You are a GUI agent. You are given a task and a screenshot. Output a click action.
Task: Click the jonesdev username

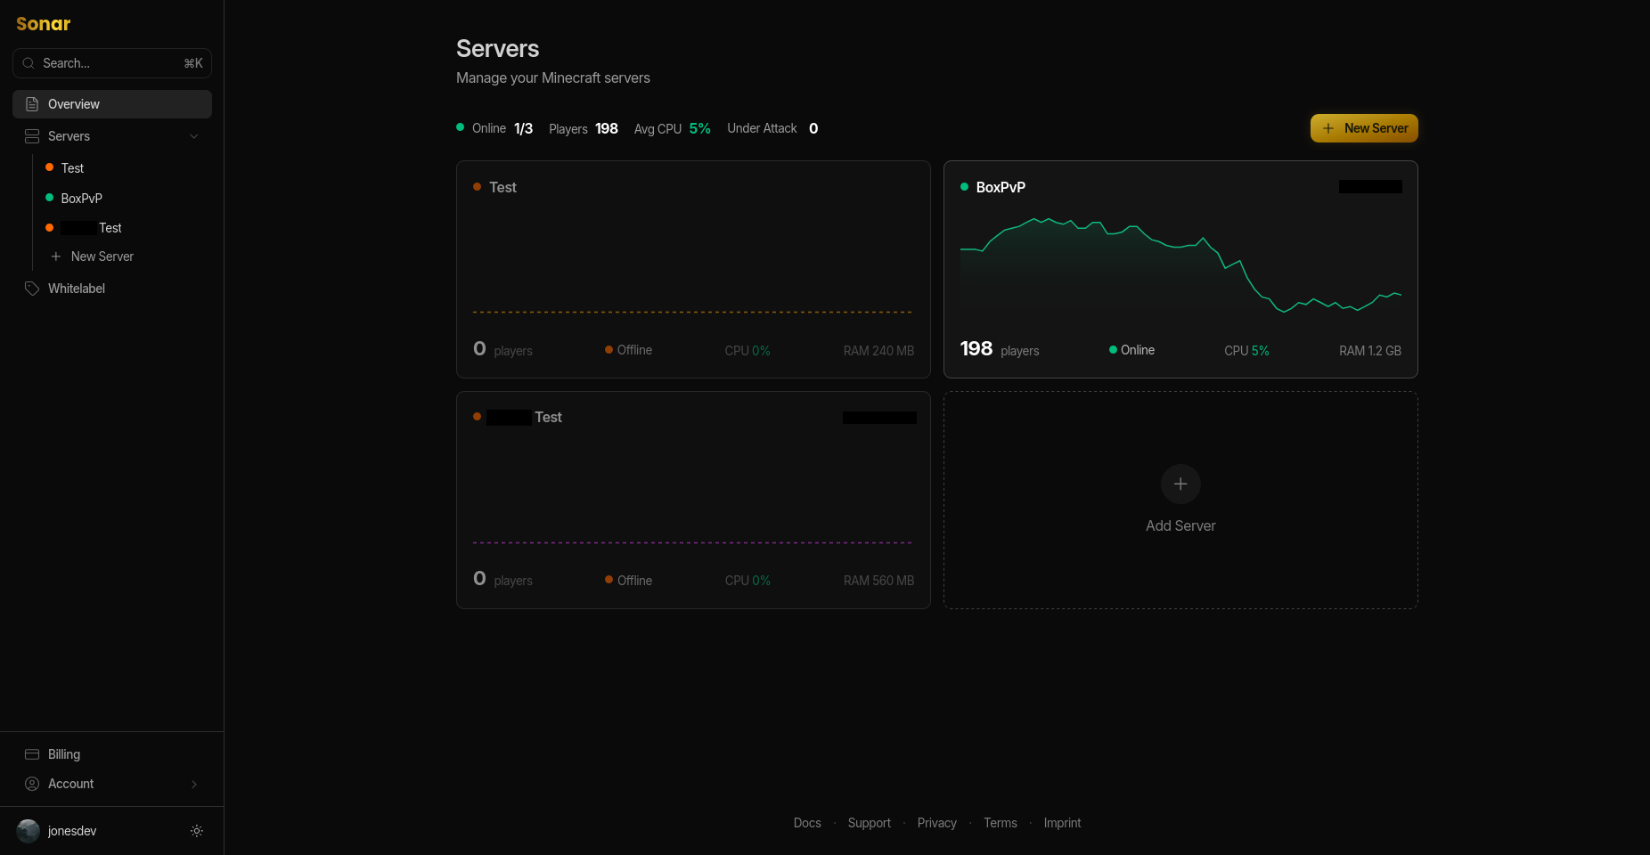tap(72, 831)
